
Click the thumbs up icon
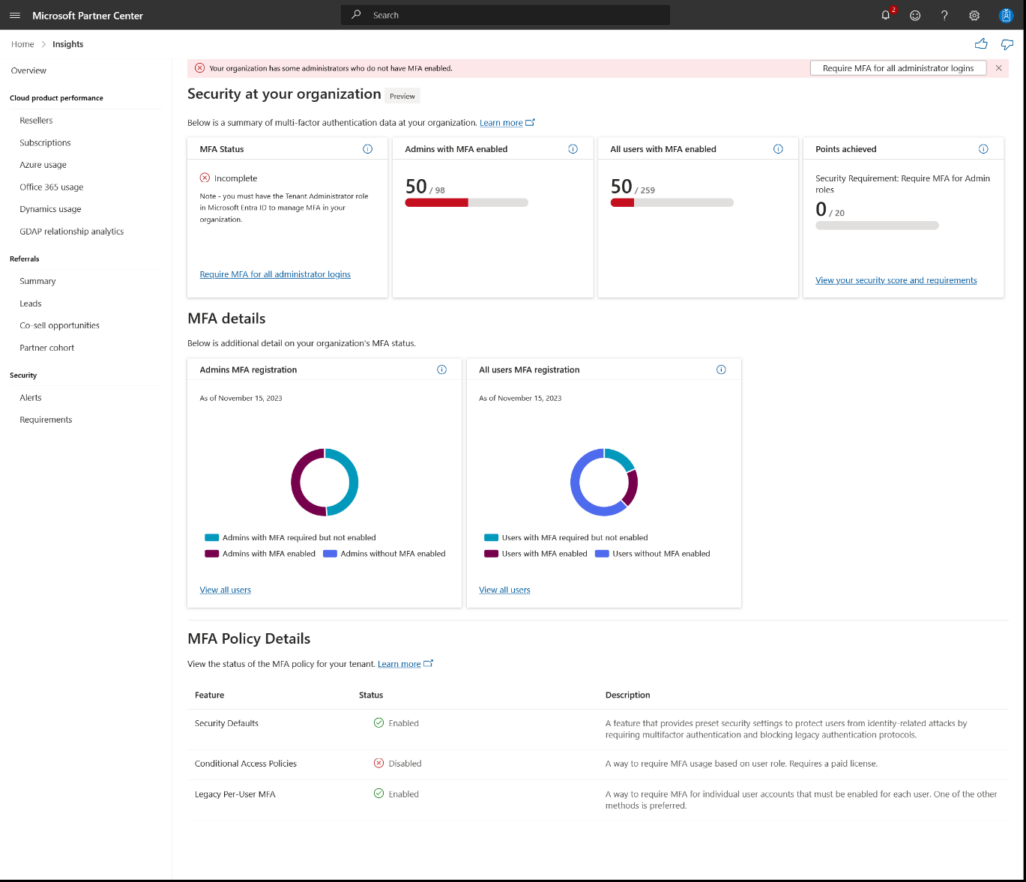coord(981,44)
